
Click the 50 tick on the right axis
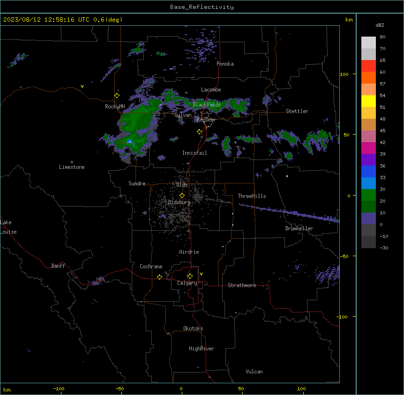coord(346,135)
